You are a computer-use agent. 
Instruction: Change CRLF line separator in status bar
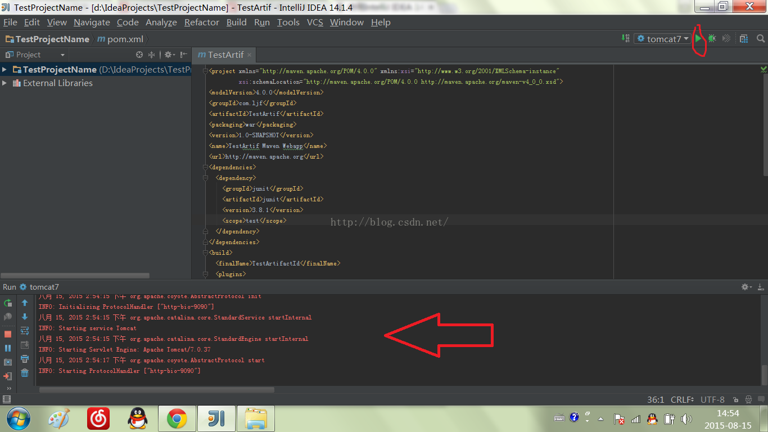[682, 399]
